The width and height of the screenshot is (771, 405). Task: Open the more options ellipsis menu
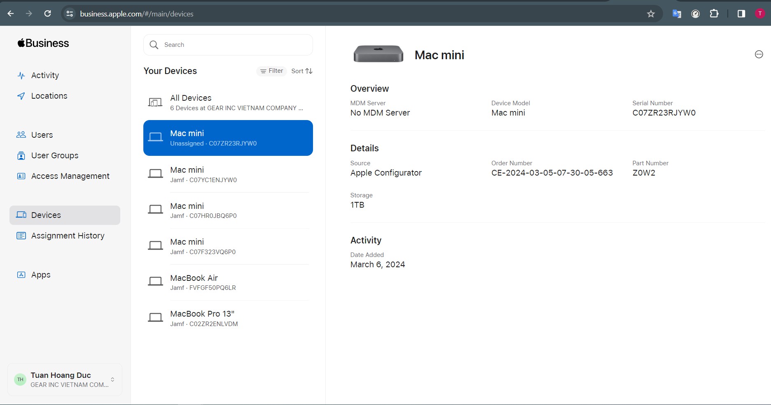click(x=759, y=54)
